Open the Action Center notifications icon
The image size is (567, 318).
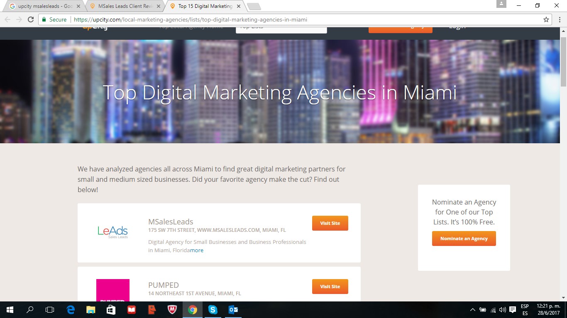point(513,310)
